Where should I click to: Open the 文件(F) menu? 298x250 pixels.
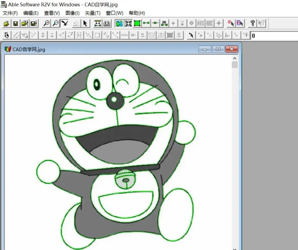(x=10, y=13)
